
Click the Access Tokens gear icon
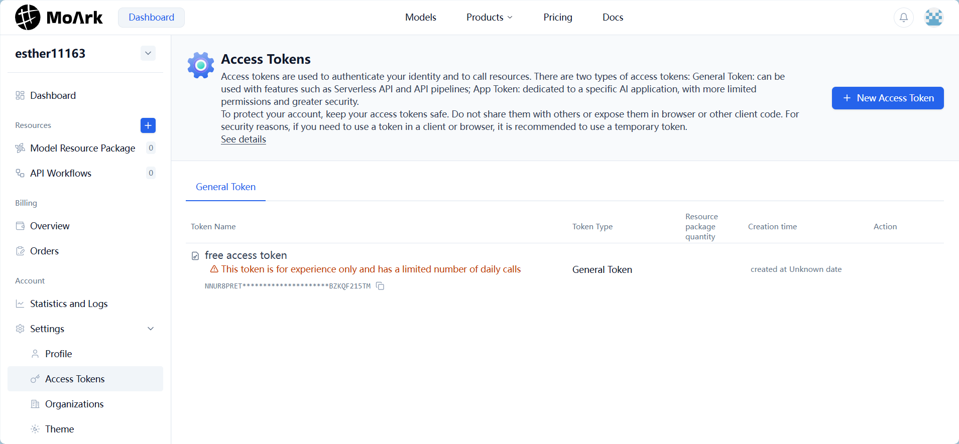(201, 65)
